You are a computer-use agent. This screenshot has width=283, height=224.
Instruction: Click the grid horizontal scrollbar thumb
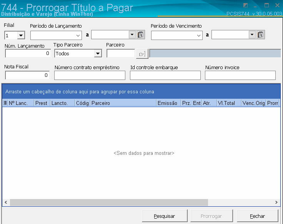(109, 202)
